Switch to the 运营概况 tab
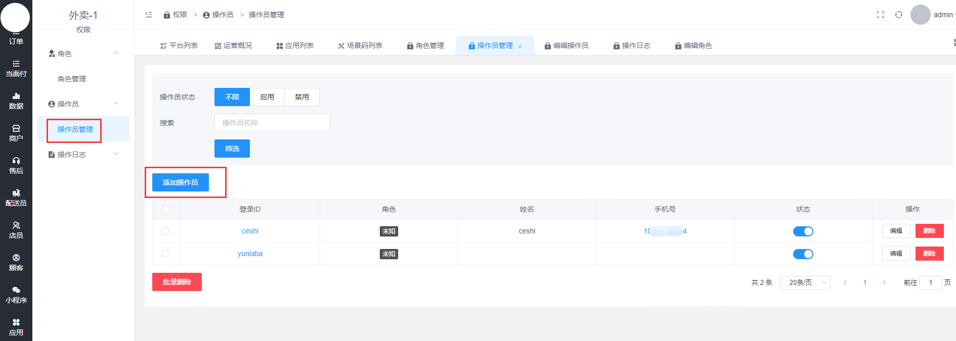This screenshot has width=956, height=341. pos(233,45)
